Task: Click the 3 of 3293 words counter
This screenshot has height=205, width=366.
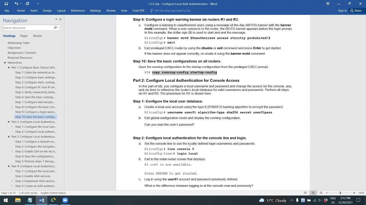Action: pyautogui.click(x=28, y=193)
